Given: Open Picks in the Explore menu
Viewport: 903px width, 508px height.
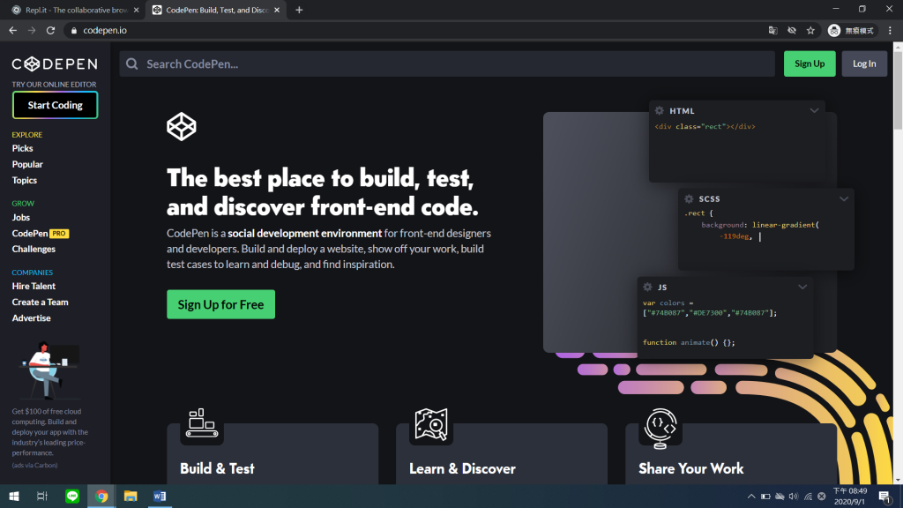Looking at the screenshot, I should tap(22, 148).
